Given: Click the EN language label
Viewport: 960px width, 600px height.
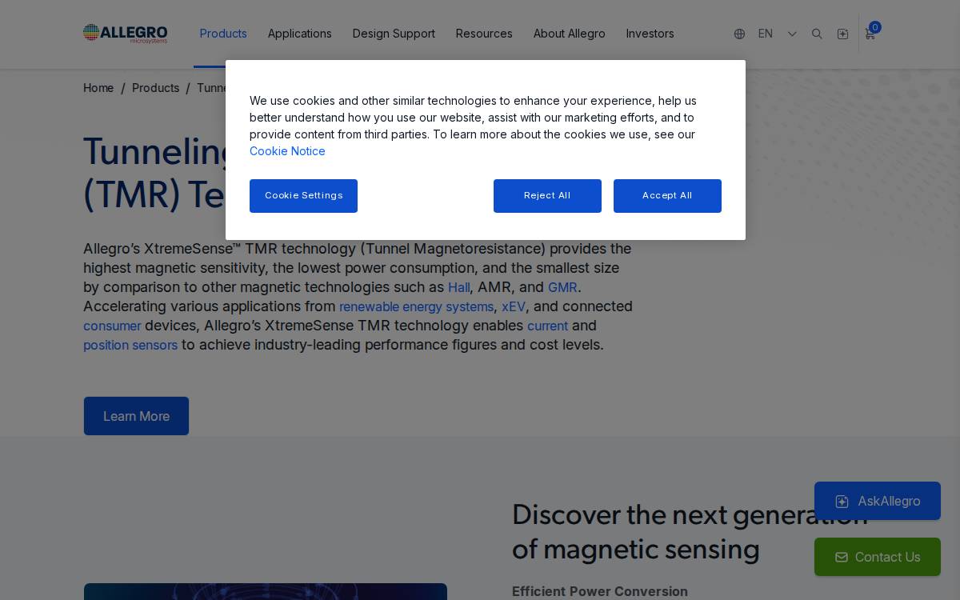Looking at the screenshot, I should pyautogui.click(x=766, y=34).
